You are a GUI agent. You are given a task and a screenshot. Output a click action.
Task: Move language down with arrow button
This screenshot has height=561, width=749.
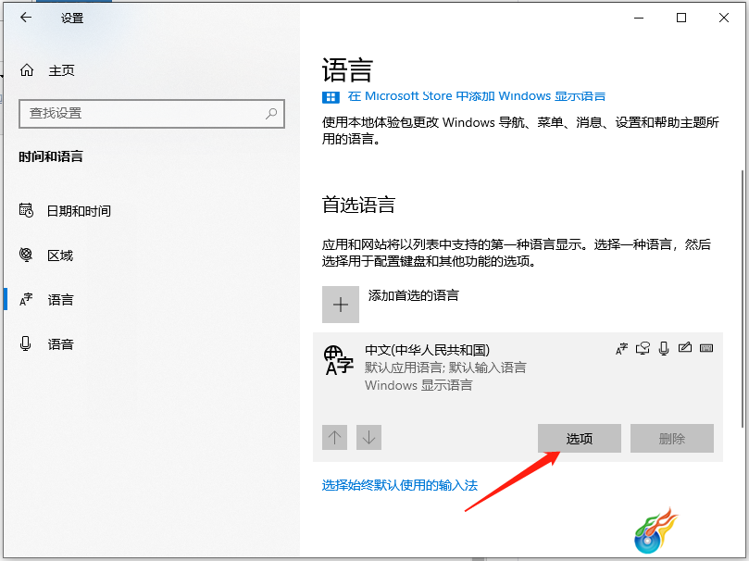(368, 437)
